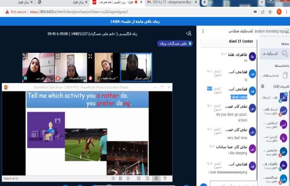The height and width of the screenshot is (186, 290).
Task: Open the chat options three-dot menu
Action: 203,31
